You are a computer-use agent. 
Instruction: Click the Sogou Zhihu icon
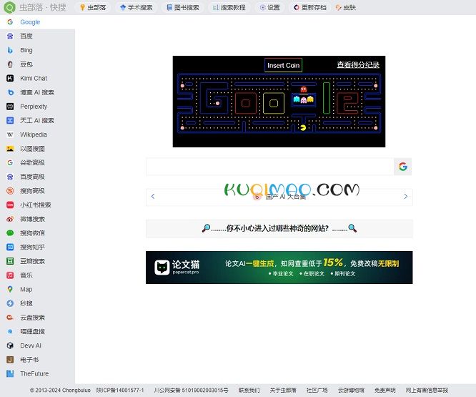tap(10, 247)
